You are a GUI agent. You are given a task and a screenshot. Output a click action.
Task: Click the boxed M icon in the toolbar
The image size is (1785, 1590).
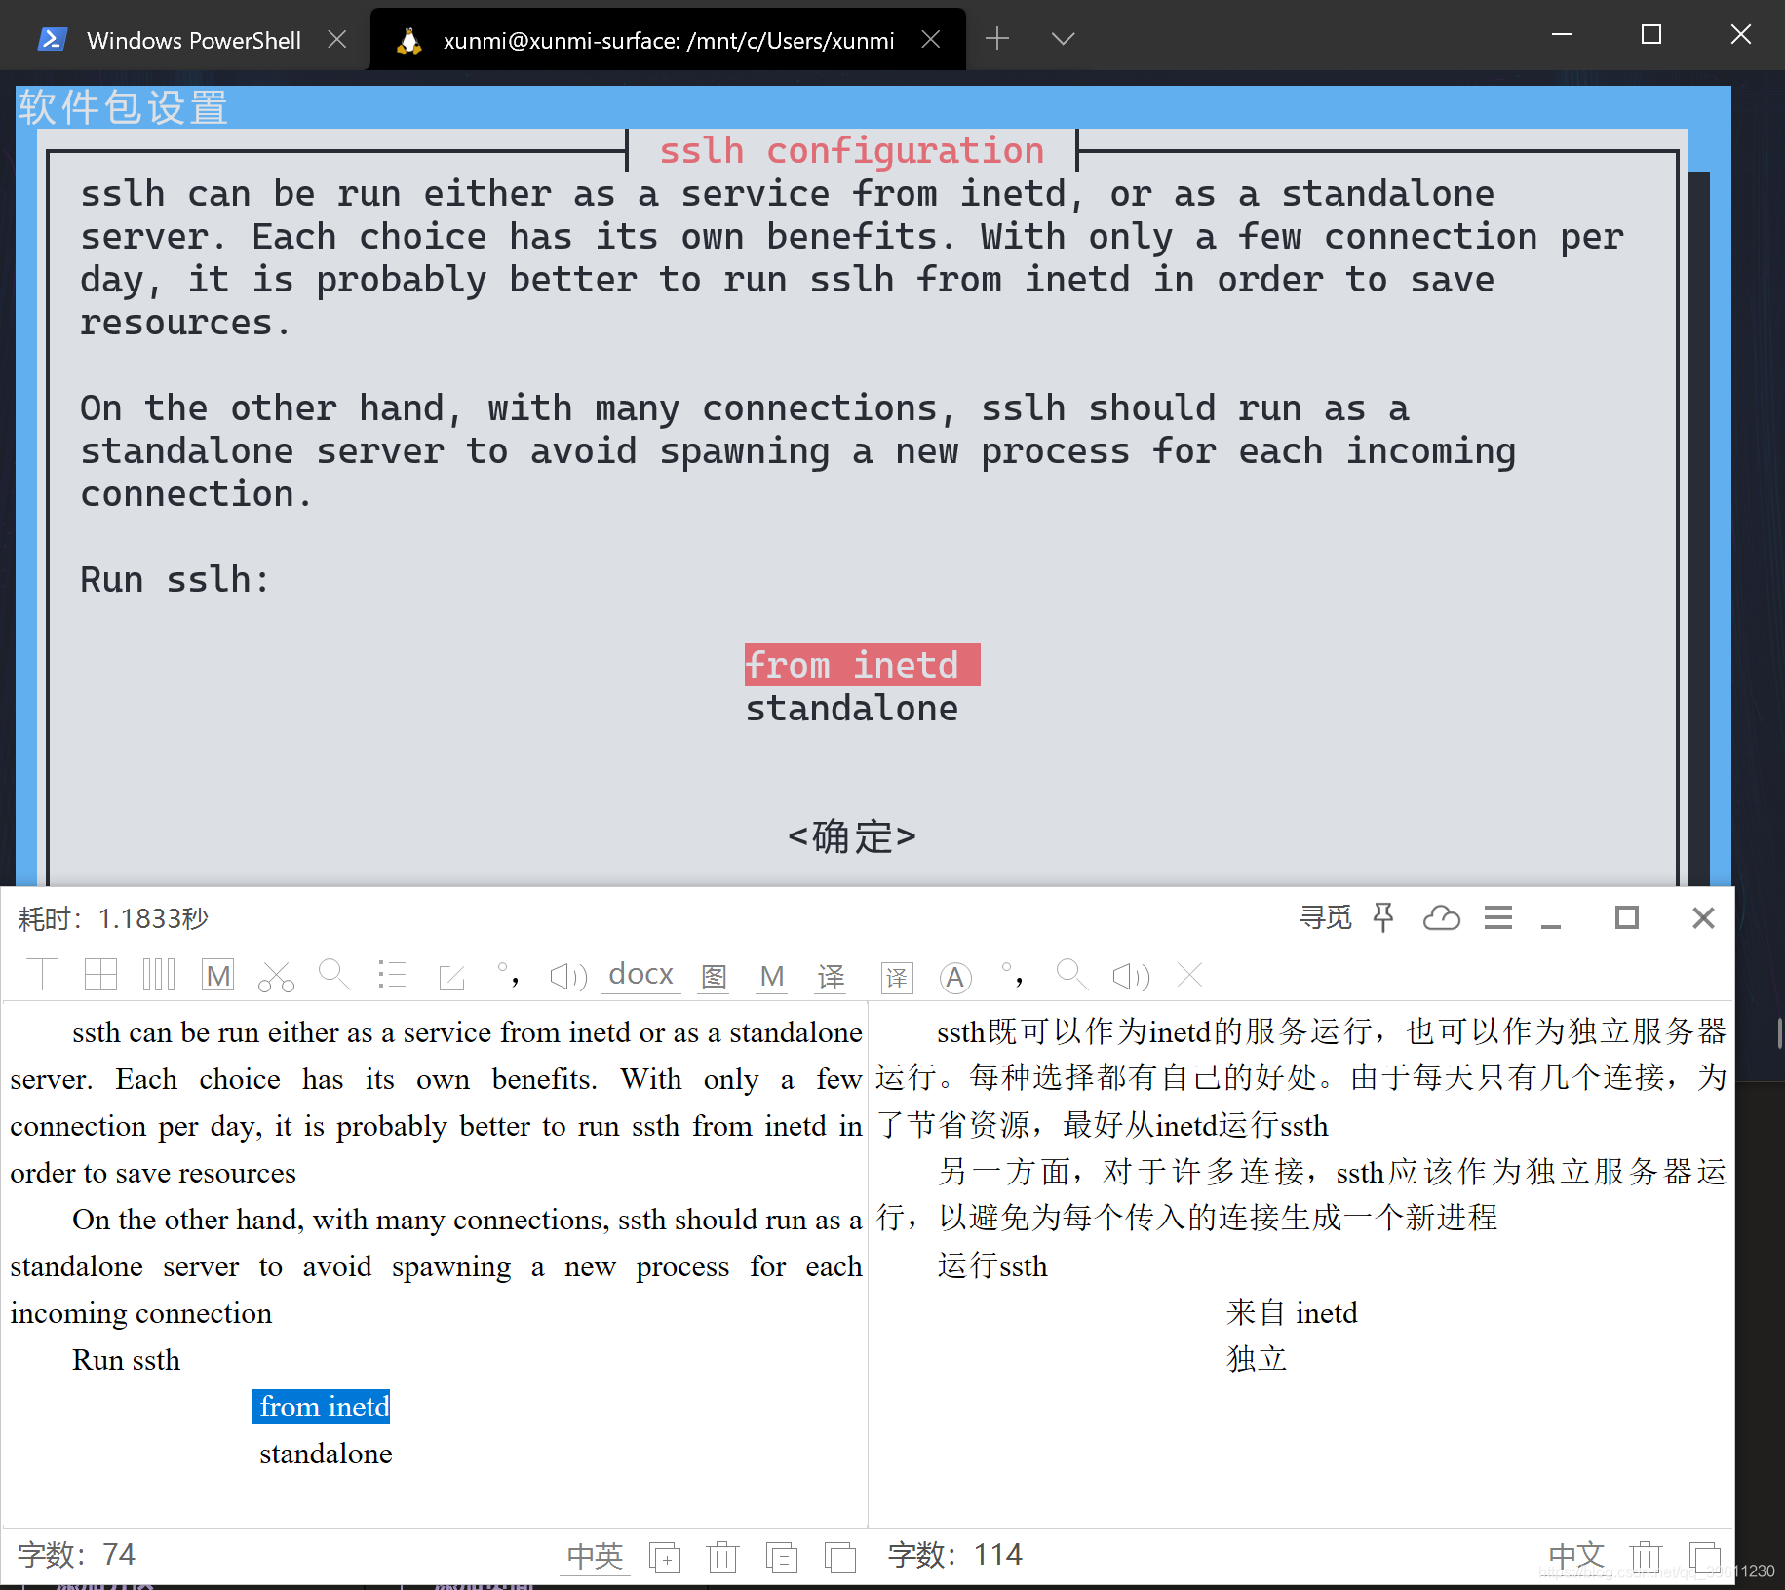217,975
